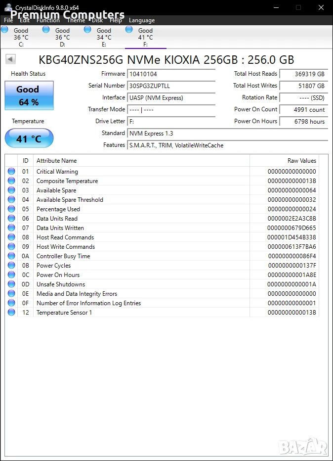Screen dimensions: 333x461
Task: Select the Critical Warning attribute name
Action: coord(57,172)
